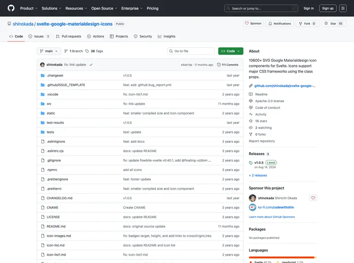Switch to the Issues tab
354x263 pixels.
(x=39, y=36)
